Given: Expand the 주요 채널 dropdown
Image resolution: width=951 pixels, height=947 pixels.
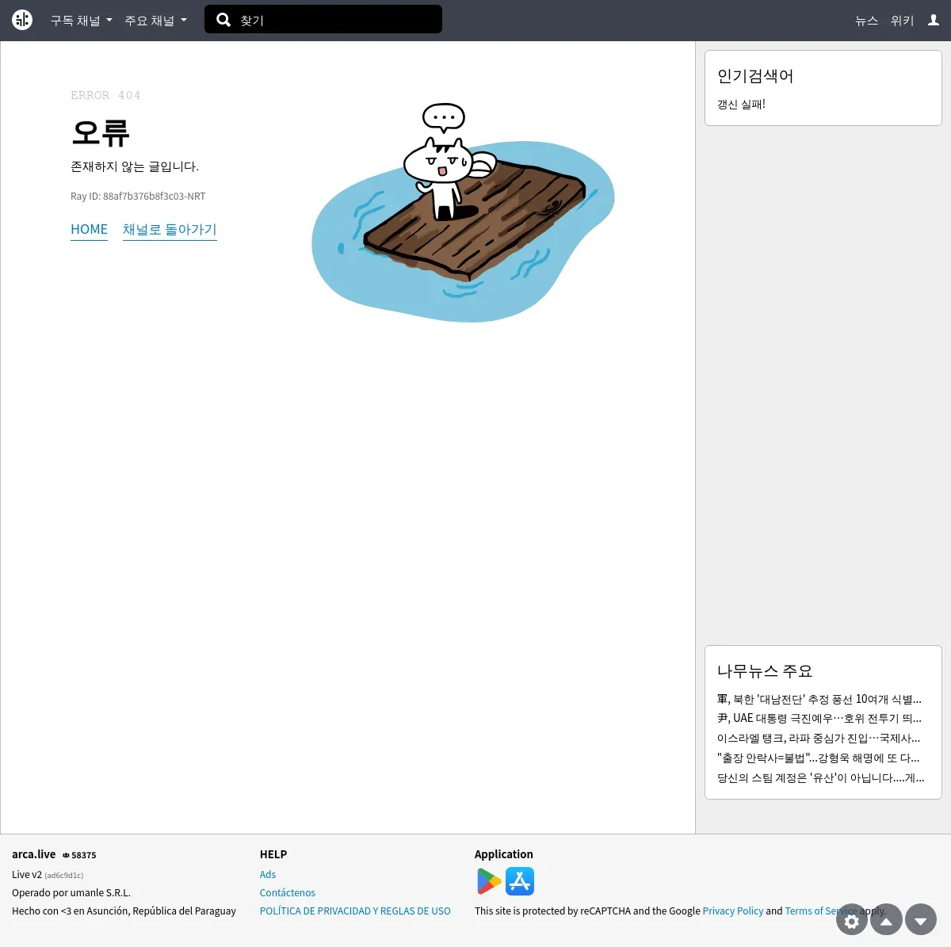Looking at the screenshot, I should click(156, 21).
